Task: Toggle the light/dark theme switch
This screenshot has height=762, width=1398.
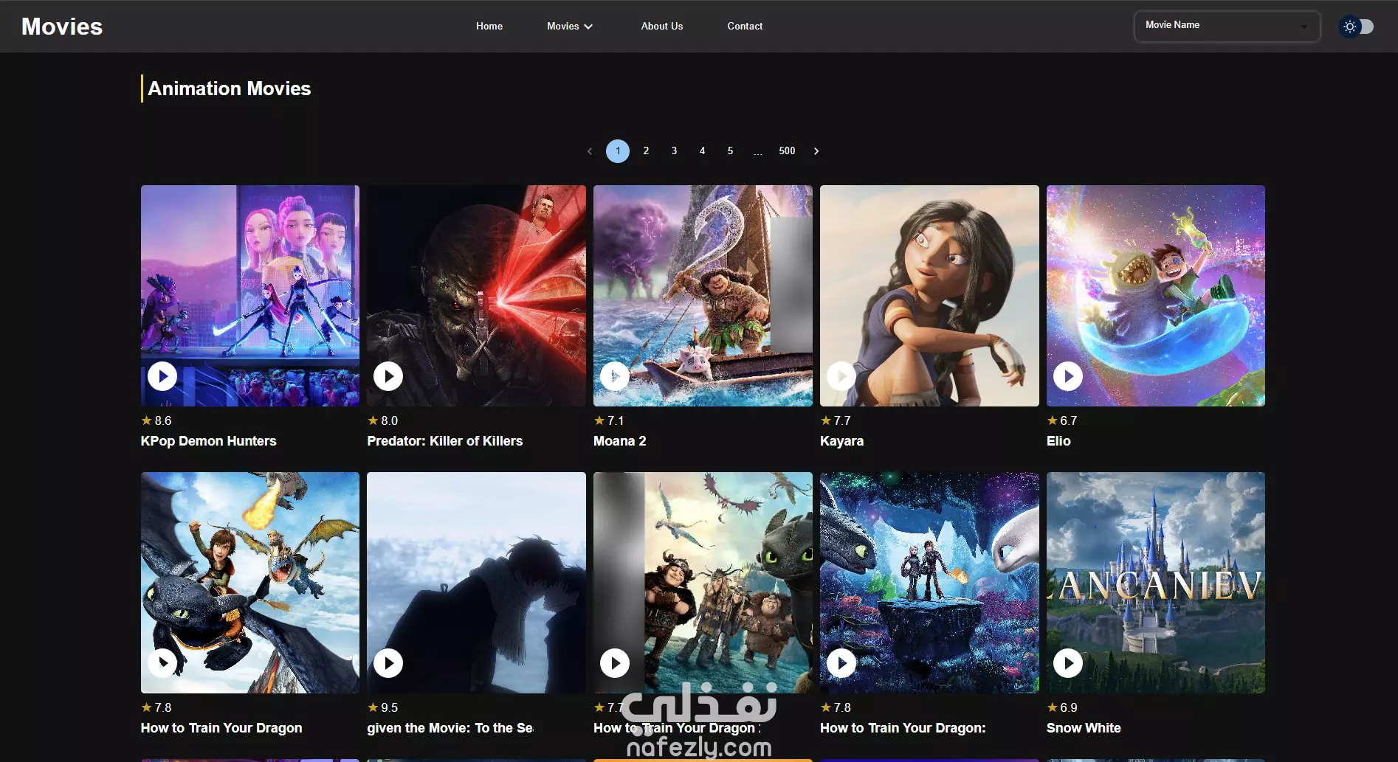Action: coord(1357,27)
